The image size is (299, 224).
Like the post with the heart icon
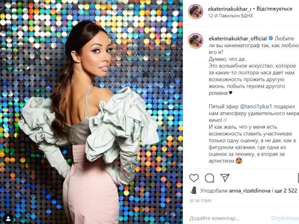(194, 178)
